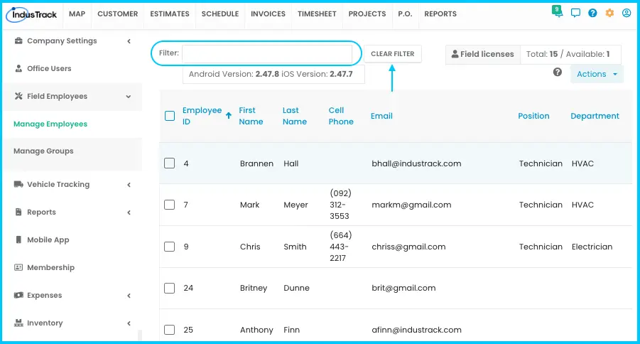Open the ESTIMATES menu

click(x=169, y=14)
